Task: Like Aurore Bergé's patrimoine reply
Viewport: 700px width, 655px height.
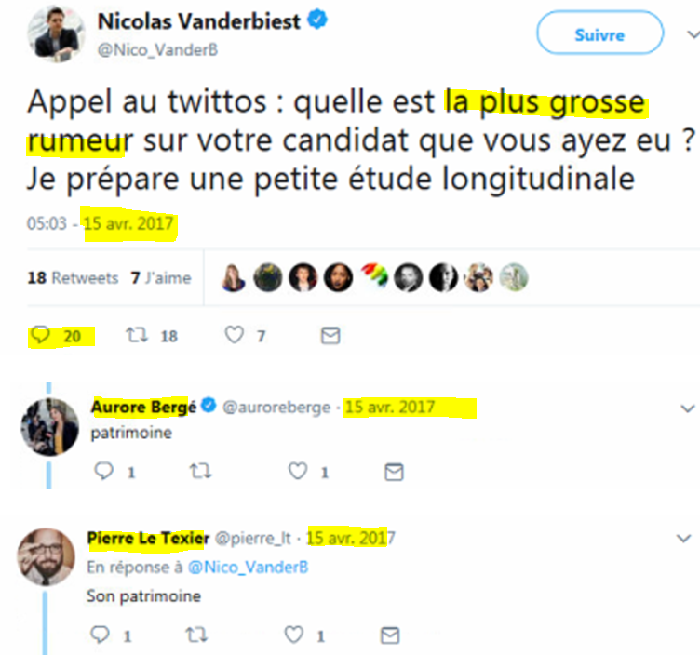Action: 298,472
